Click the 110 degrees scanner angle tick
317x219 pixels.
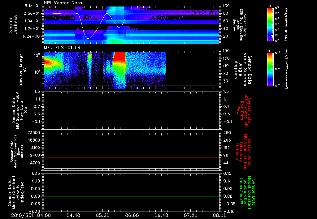(227, 66)
